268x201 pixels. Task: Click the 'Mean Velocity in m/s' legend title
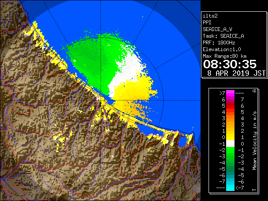(x=255, y=140)
